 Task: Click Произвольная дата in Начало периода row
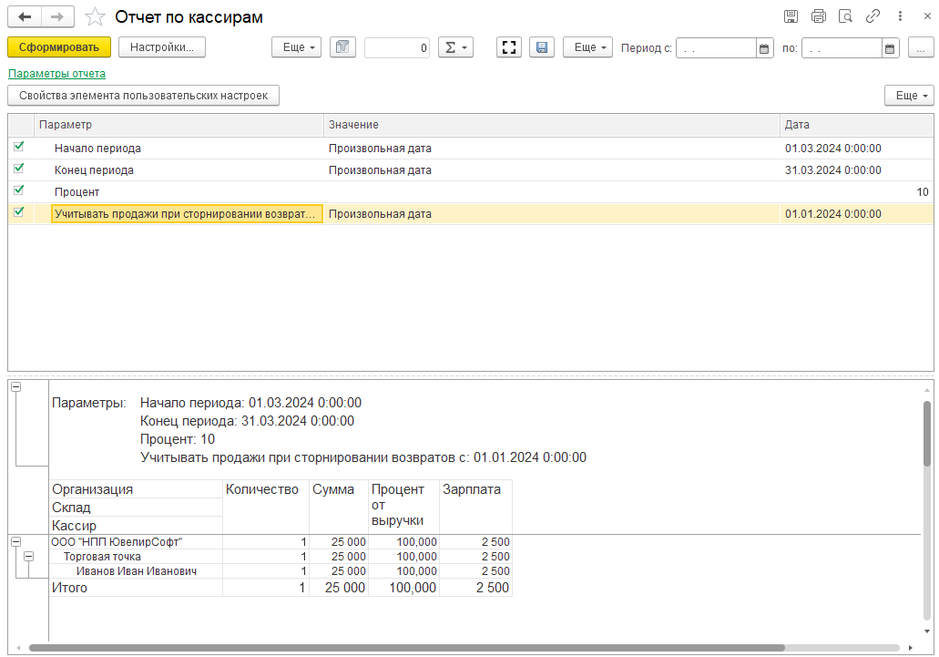pos(380,148)
